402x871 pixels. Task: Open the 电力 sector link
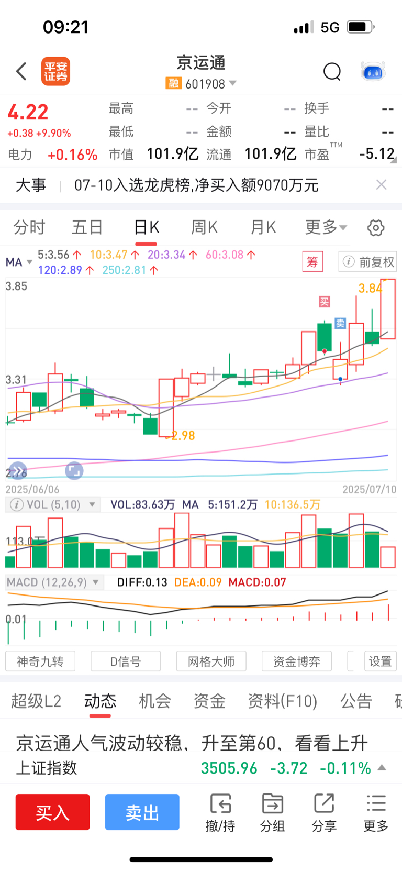pyautogui.click(x=20, y=155)
